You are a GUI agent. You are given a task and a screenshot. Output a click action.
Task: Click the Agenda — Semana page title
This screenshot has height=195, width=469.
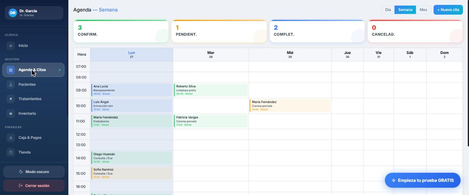click(x=95, y=10)
